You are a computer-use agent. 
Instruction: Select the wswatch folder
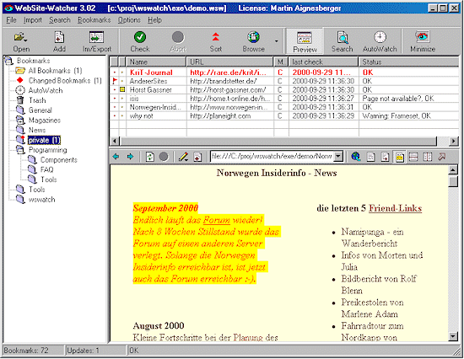tap(41, 200)
